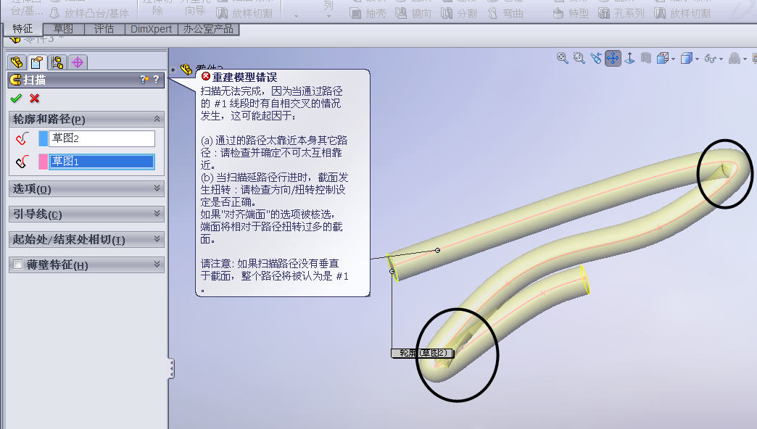Expand the flyout tree plus sign
This screenshot has width=757, height=429.
pyautogui.click(x=173, y=70)
